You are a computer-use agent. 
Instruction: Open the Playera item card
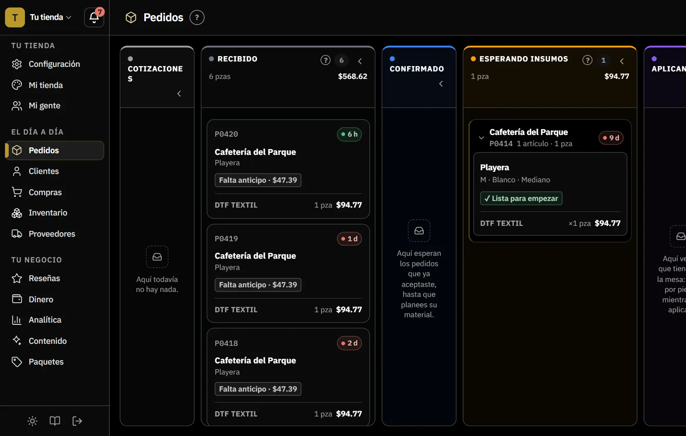(550, 194)
